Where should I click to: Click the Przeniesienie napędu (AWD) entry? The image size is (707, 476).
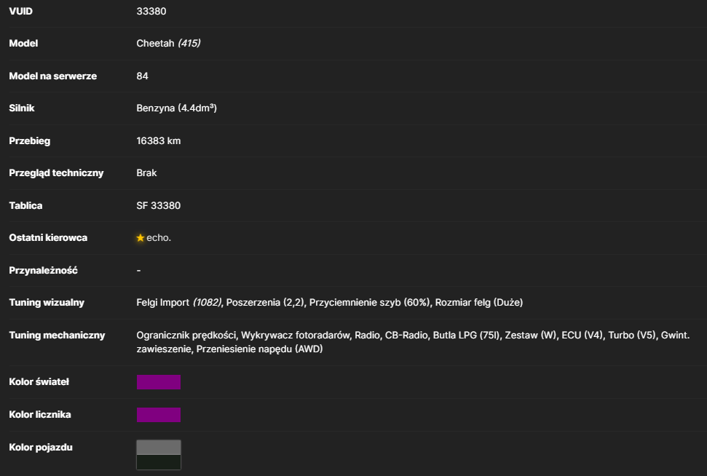(x=260, y=349)
